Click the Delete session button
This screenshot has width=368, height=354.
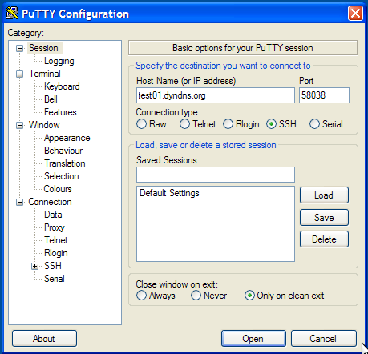(x=324, y=239)
